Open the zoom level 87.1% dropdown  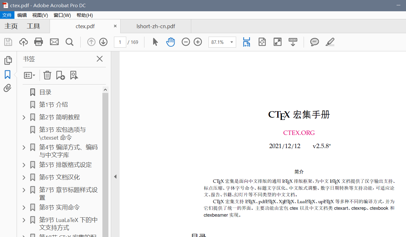(232, 42)
